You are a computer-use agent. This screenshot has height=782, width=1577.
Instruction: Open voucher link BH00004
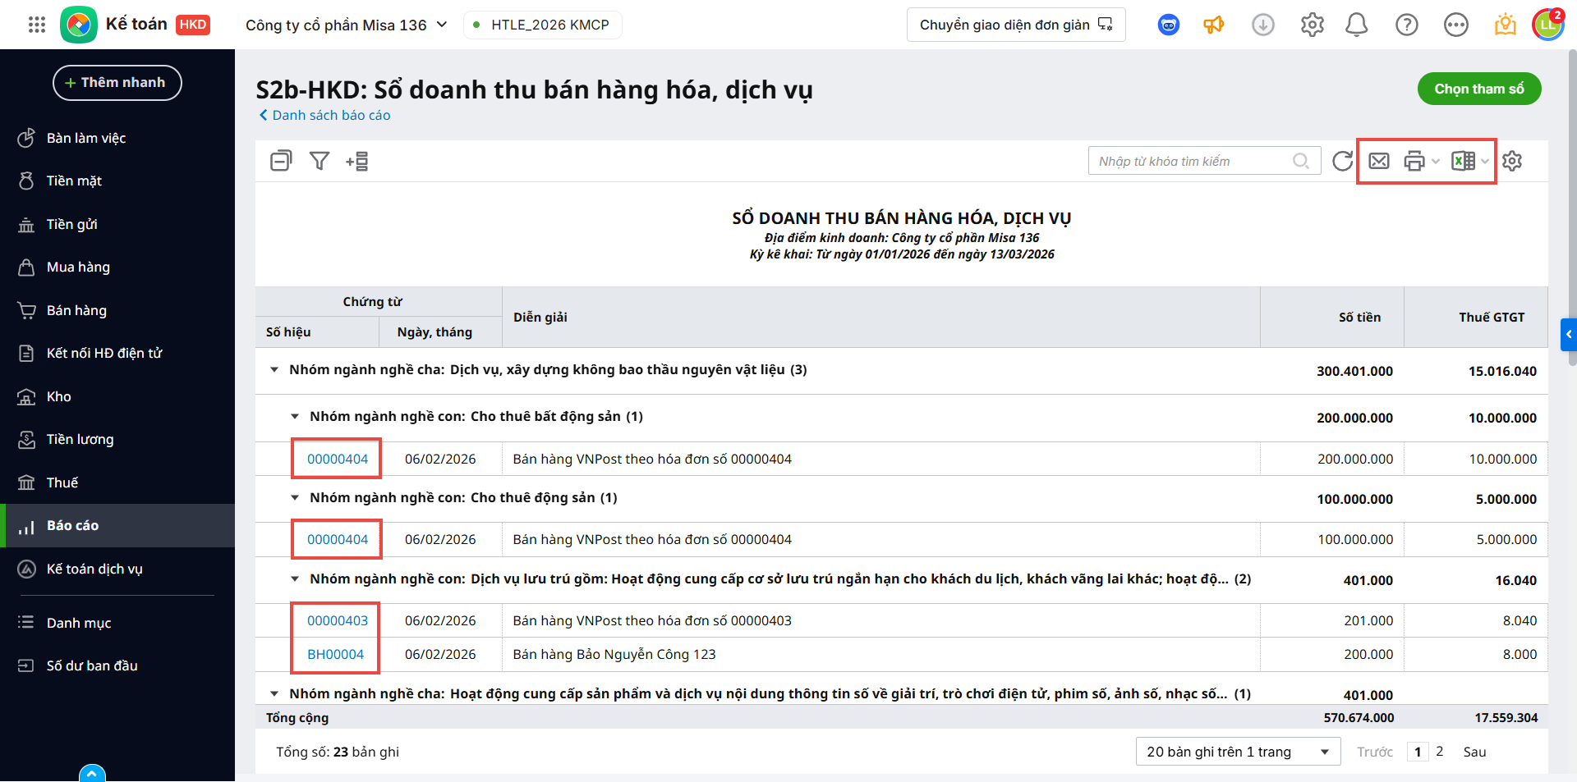[335, 654]
